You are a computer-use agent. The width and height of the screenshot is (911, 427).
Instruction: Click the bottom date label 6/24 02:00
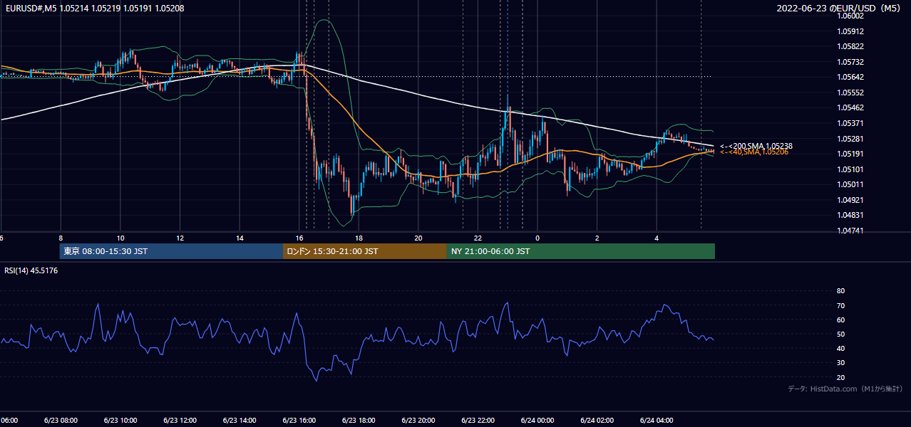click(597, 421)
